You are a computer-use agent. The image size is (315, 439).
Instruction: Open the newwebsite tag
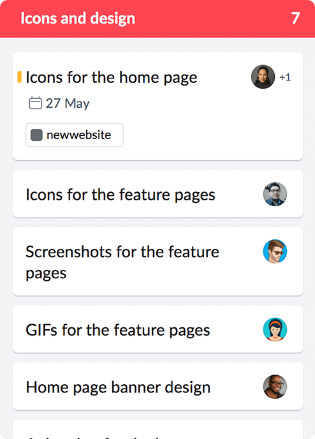[75, 135]
